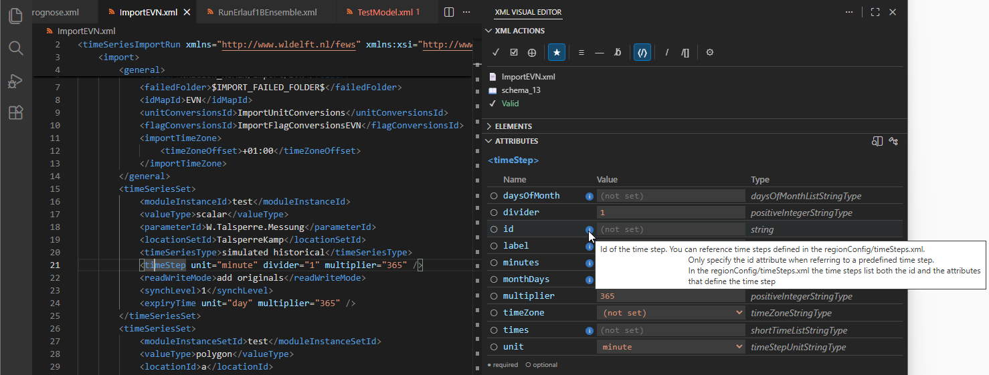Image resolution: width=989 pixels, height=375 pixels.
Task: Click the Type column header
Action: click(760, 180)
